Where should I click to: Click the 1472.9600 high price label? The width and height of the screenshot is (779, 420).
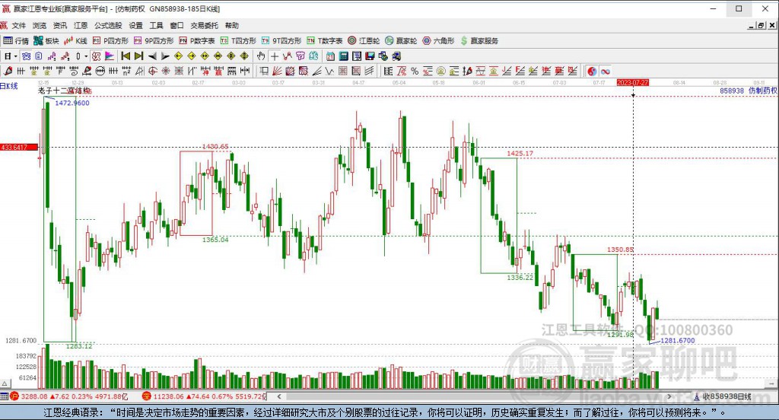click(72, 103)
